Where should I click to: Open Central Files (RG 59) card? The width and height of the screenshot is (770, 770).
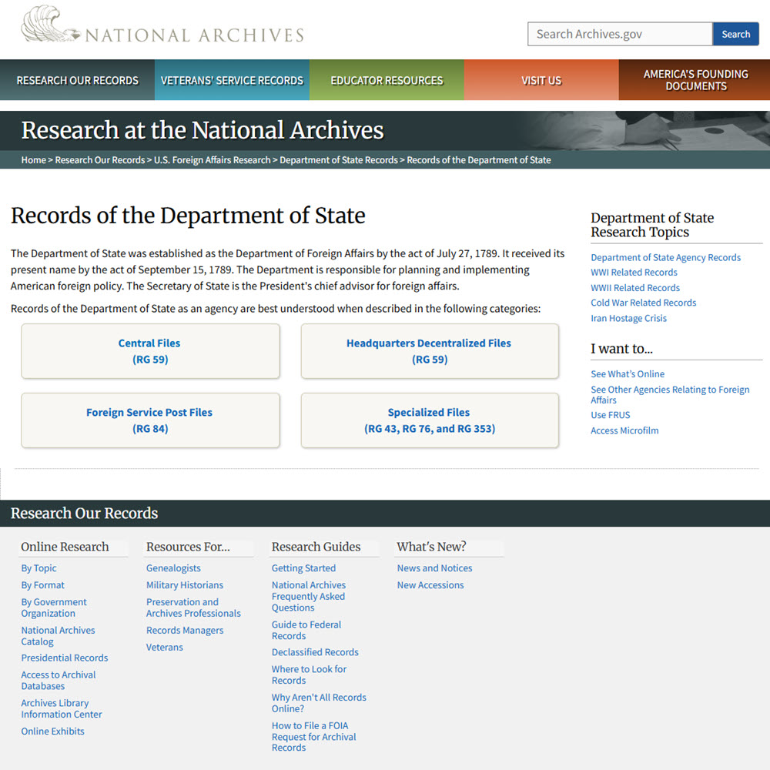150,351
